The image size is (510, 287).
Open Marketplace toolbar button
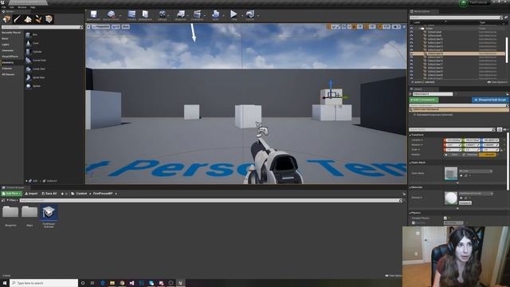coord(145,15)
